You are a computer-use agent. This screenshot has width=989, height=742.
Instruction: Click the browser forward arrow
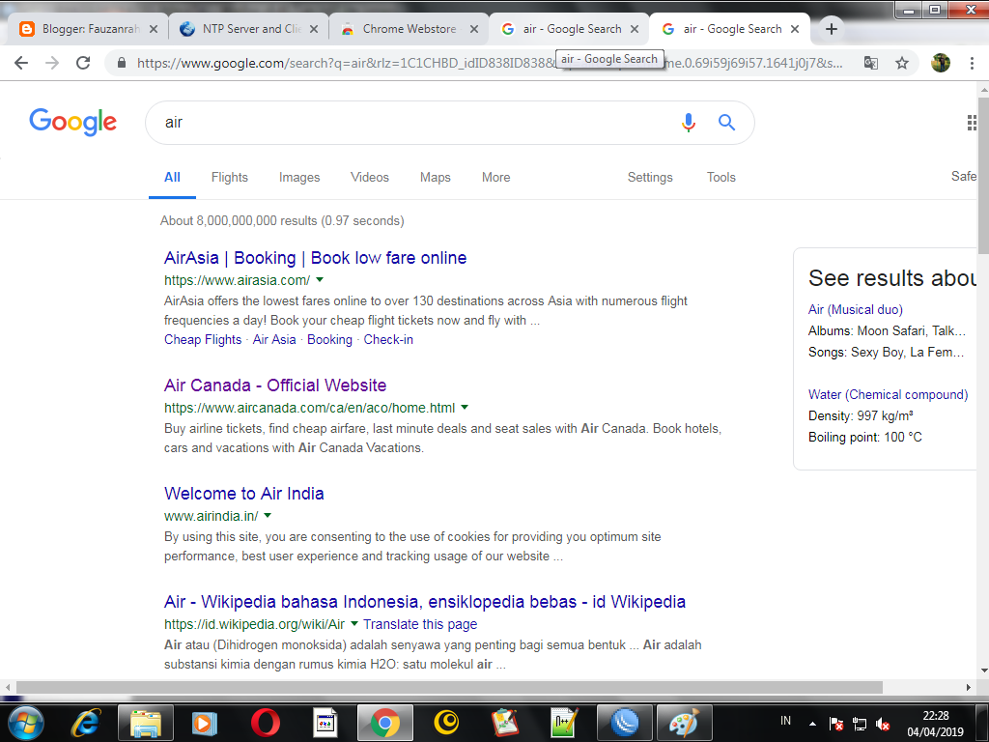coord(52,63)
